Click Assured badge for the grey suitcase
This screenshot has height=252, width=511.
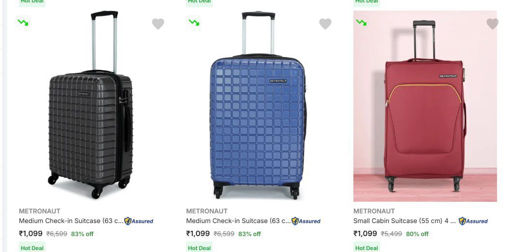[x=139, y=221]
